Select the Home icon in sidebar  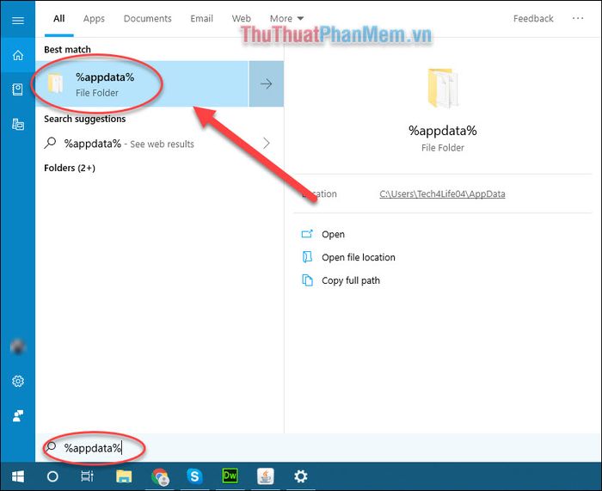click(18, 55)
